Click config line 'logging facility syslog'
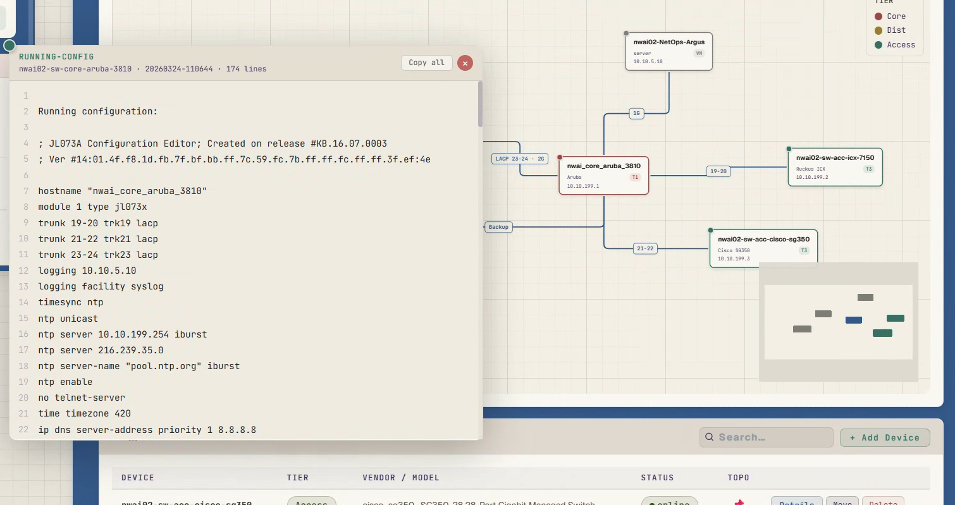The image size is (955, 505). tap(101, 286)
